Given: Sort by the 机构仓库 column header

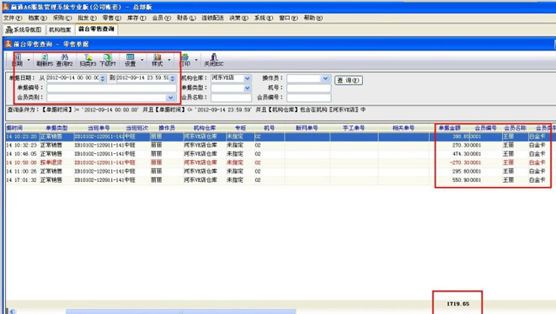Looking at the screenshot, I should point(205,128).
